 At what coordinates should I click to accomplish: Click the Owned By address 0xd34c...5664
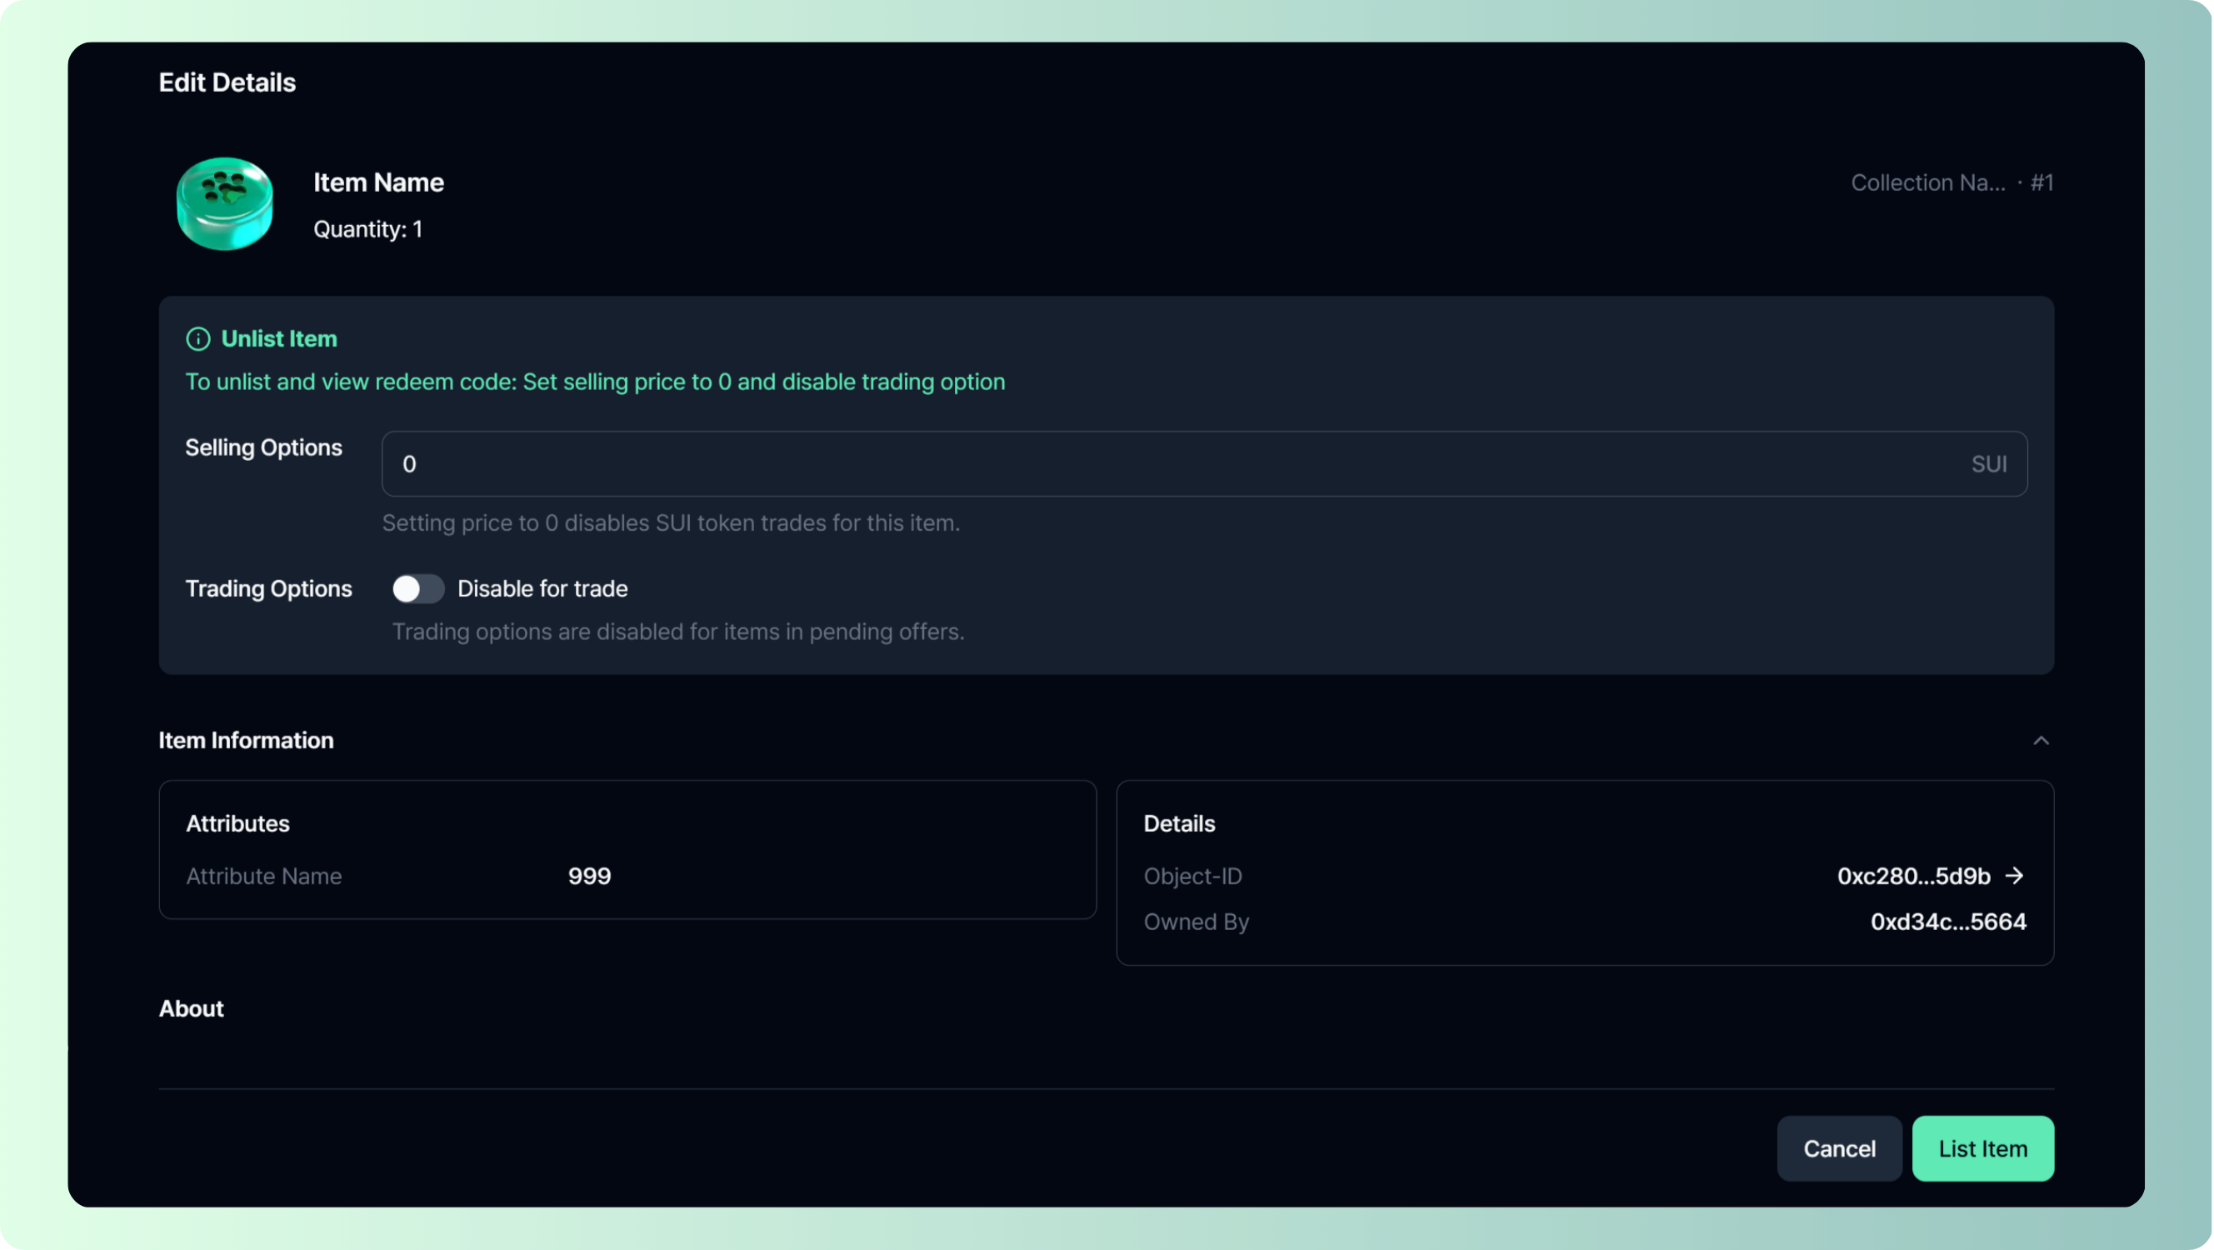tap(1947, 922)
